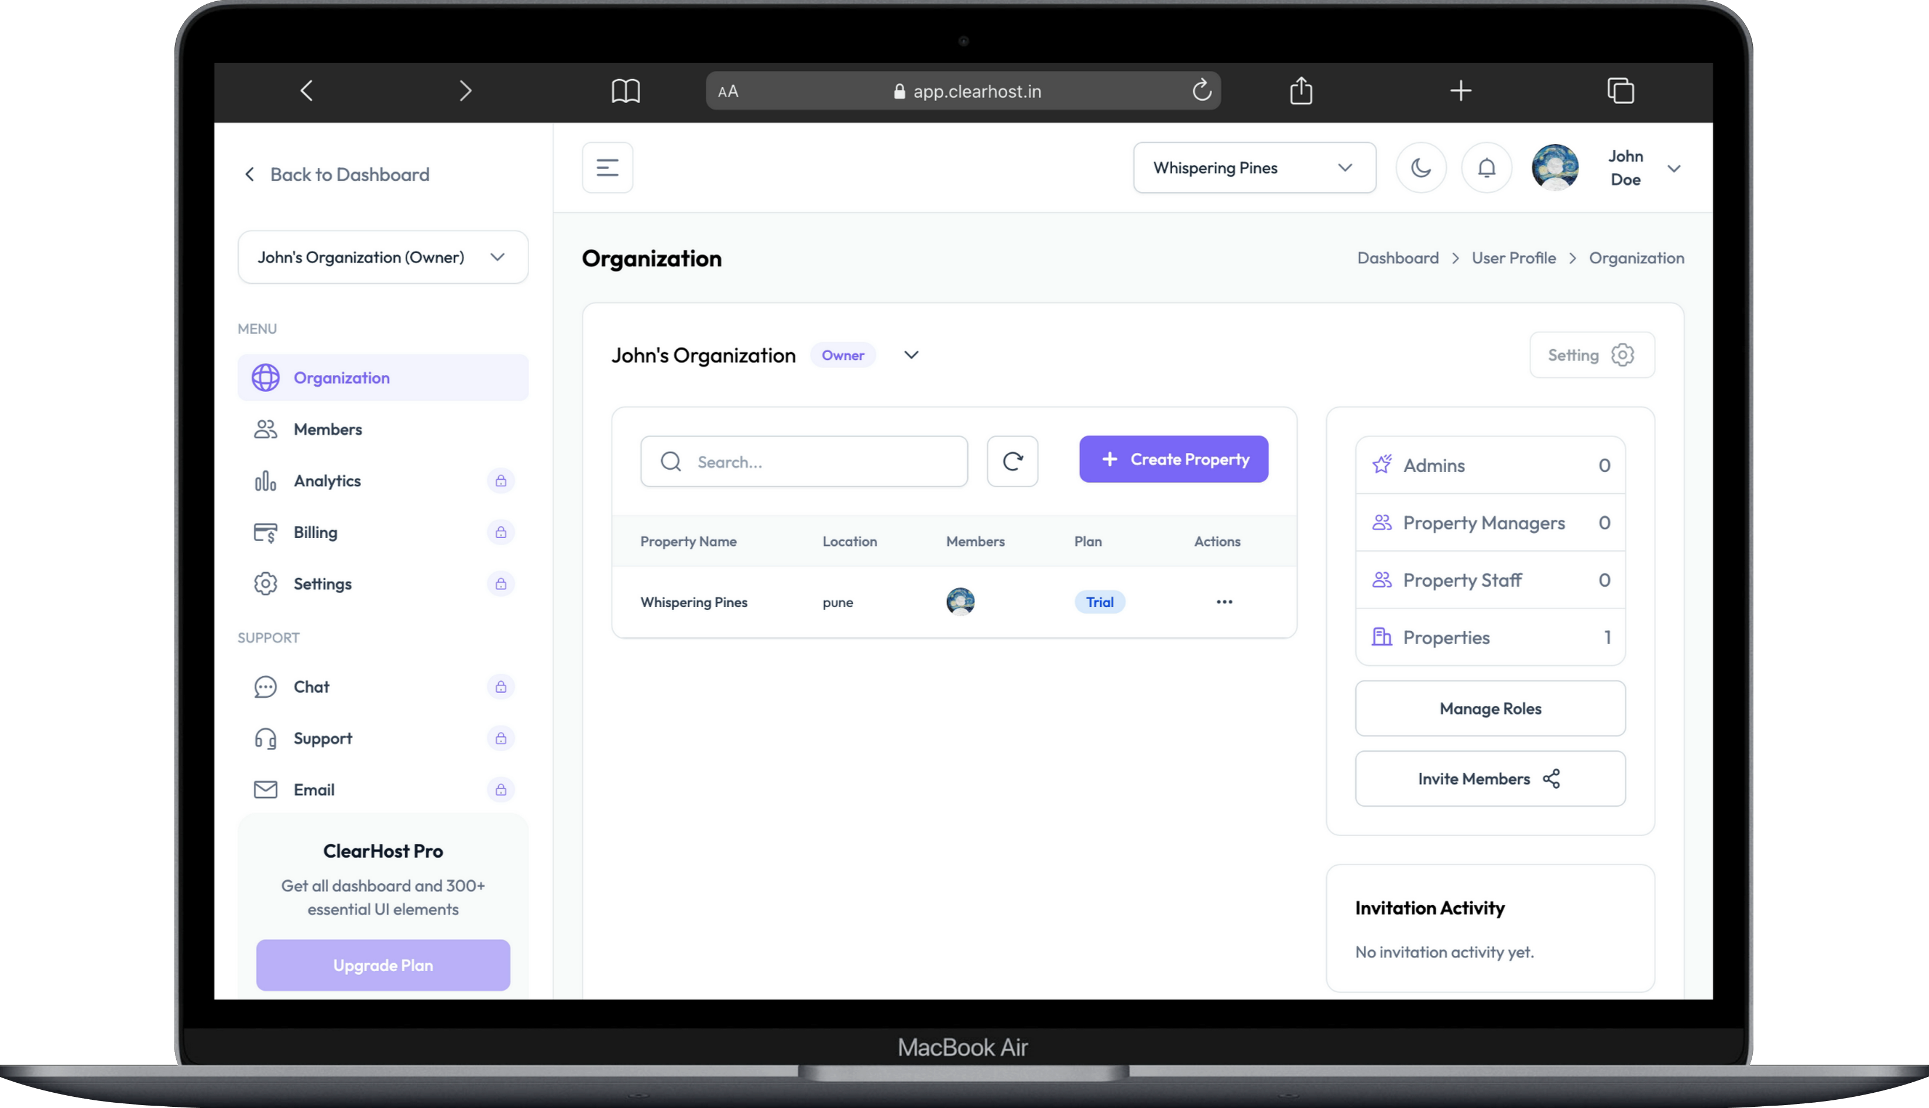Click the ClearHost Pro heading
Screen dimensions: 1929x1108
point(383,851)
